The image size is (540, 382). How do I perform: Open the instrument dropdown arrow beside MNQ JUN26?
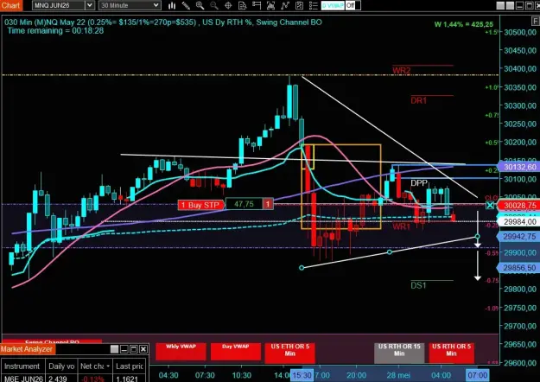point(90,5)
